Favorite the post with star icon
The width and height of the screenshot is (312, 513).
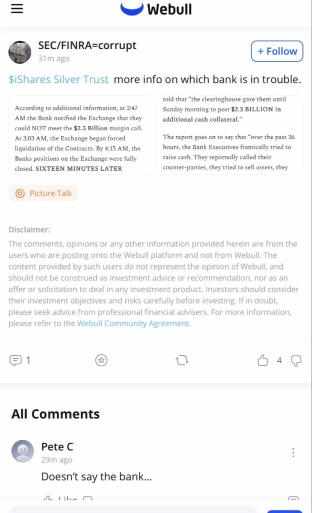[x=101, y=360]
